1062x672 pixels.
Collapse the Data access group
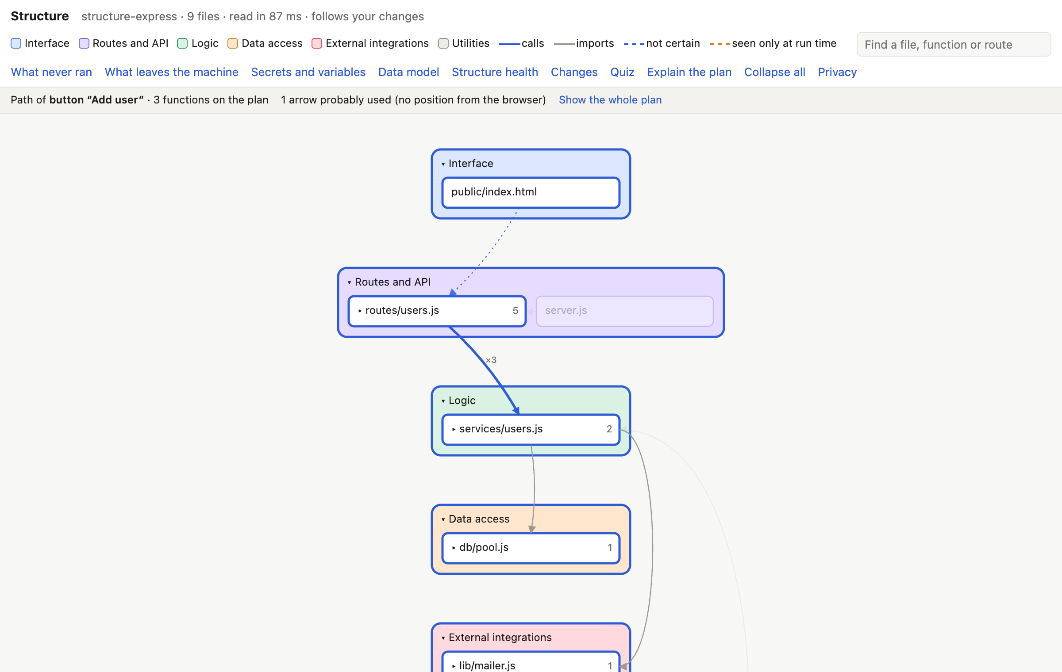pyautogui.click(x=443, y=519)
